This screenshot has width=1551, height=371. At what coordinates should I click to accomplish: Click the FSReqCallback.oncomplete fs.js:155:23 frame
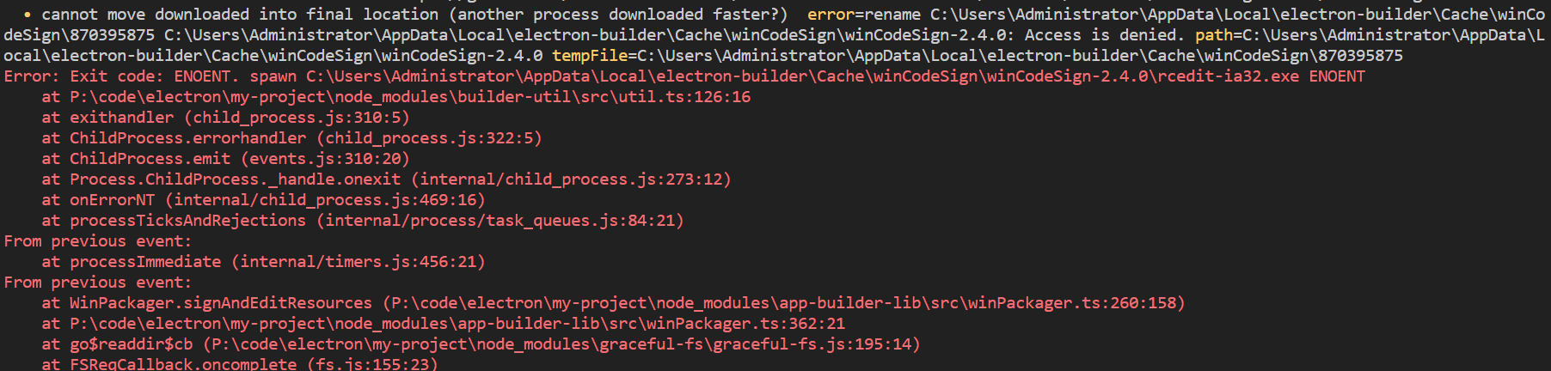click(240, 364)
